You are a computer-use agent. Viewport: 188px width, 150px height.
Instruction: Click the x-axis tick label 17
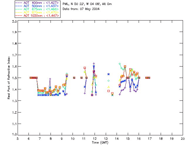[x=150, y=139]
